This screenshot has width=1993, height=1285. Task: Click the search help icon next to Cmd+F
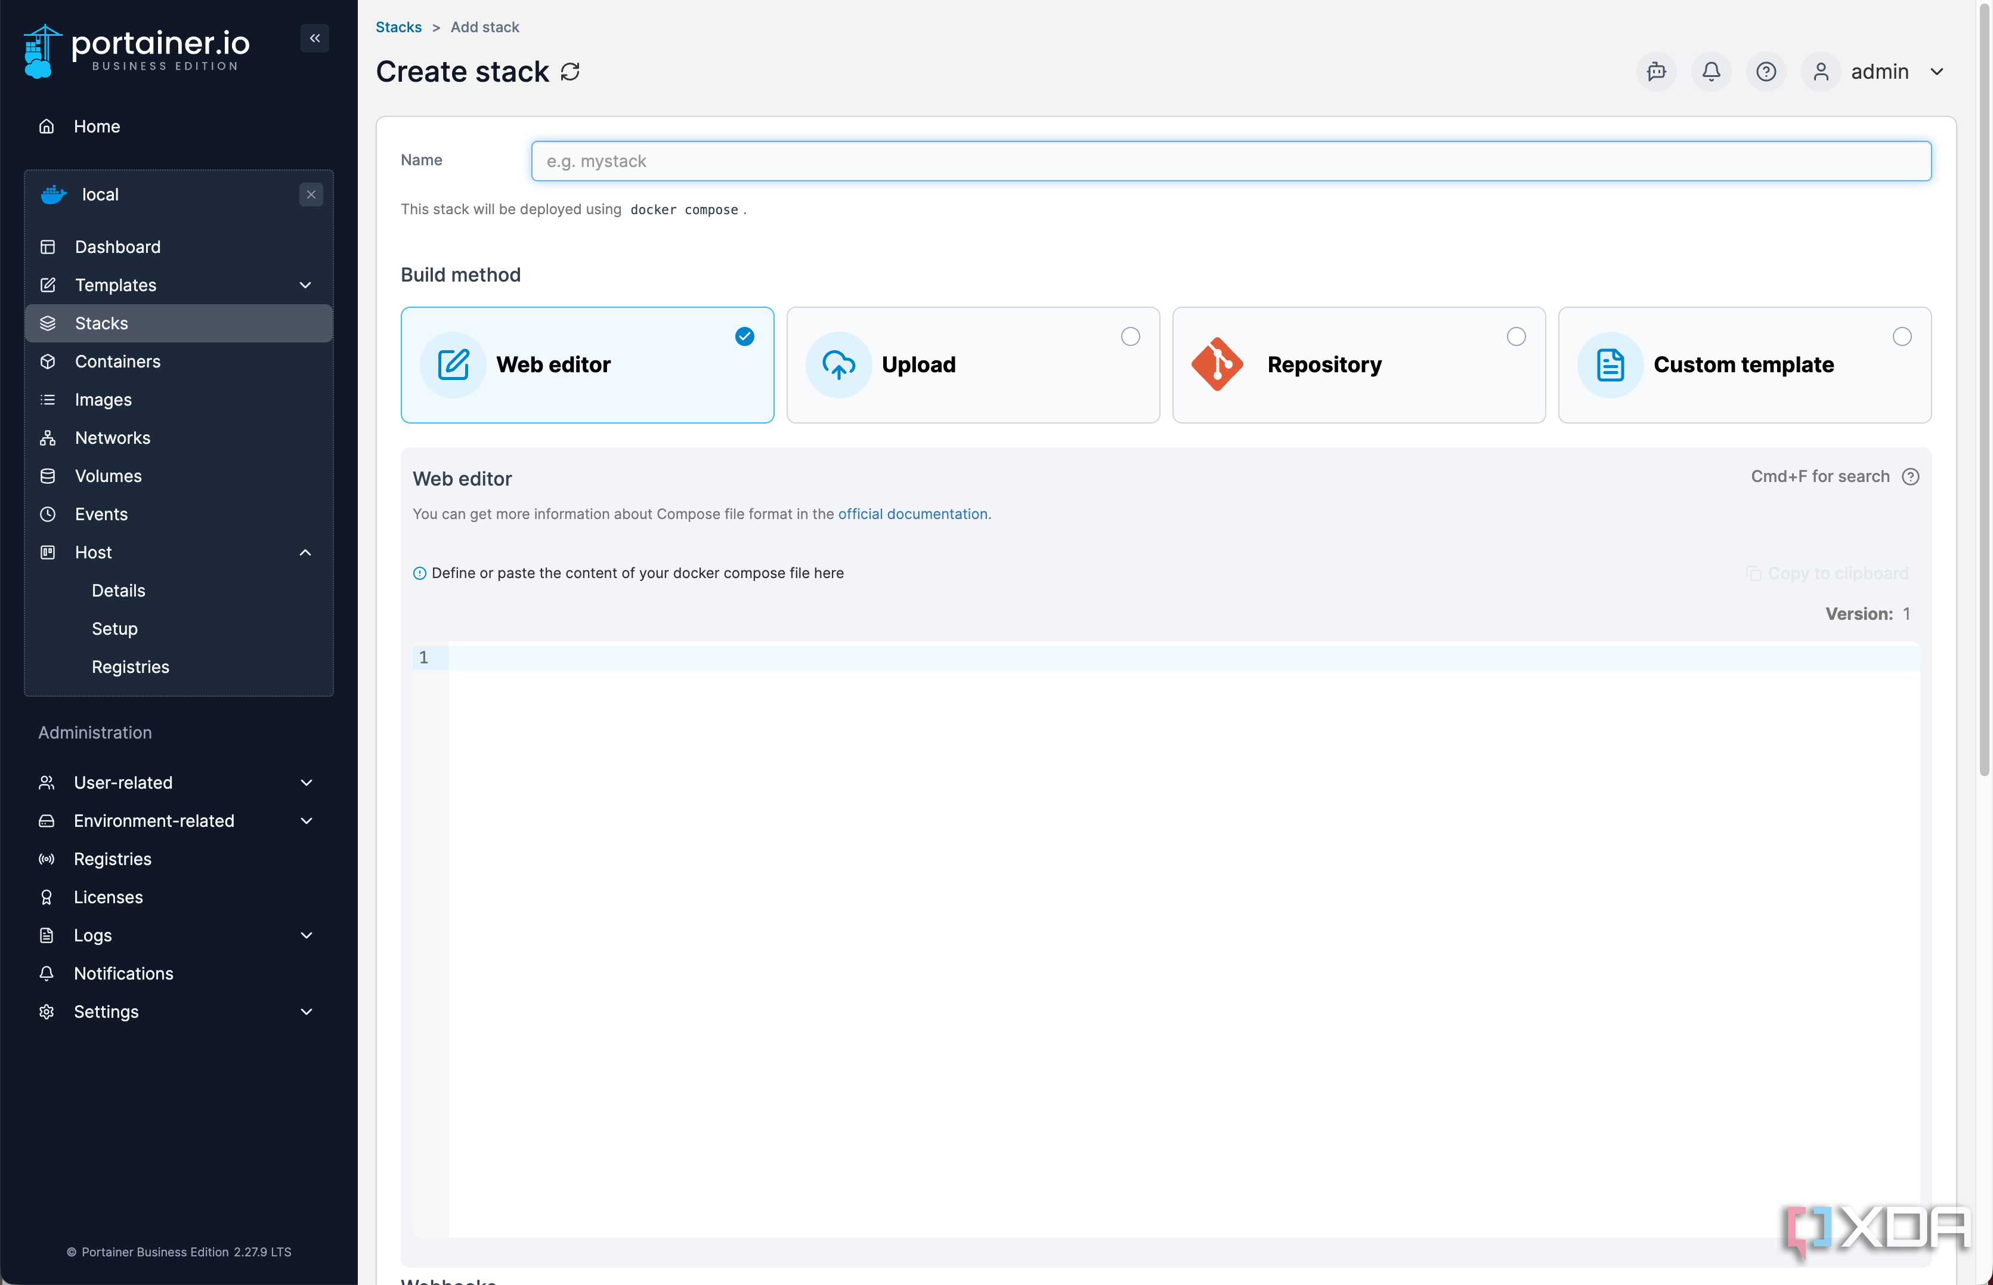pyautogui.click(x=1911, y=477)
